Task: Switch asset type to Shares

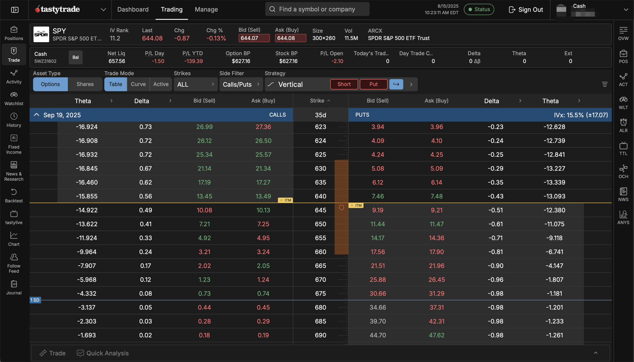Action: click(85, 84)
